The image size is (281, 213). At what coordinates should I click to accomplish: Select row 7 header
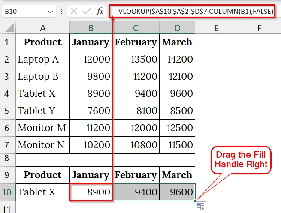tap(7, 145)
